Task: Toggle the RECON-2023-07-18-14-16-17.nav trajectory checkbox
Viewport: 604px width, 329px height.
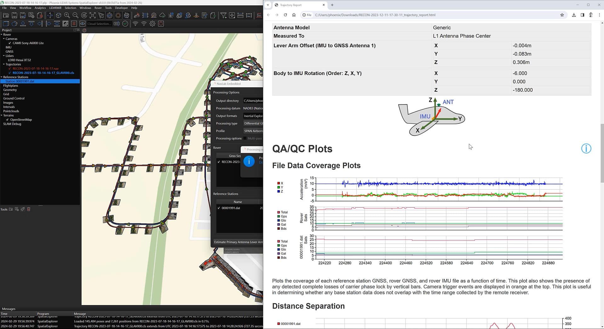Action: (10, 68)
